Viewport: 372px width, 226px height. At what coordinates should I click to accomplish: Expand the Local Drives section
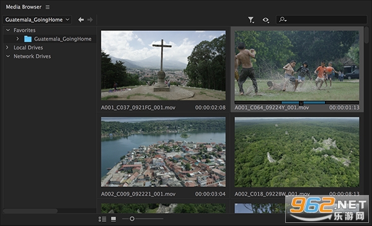tap(7, 48)
